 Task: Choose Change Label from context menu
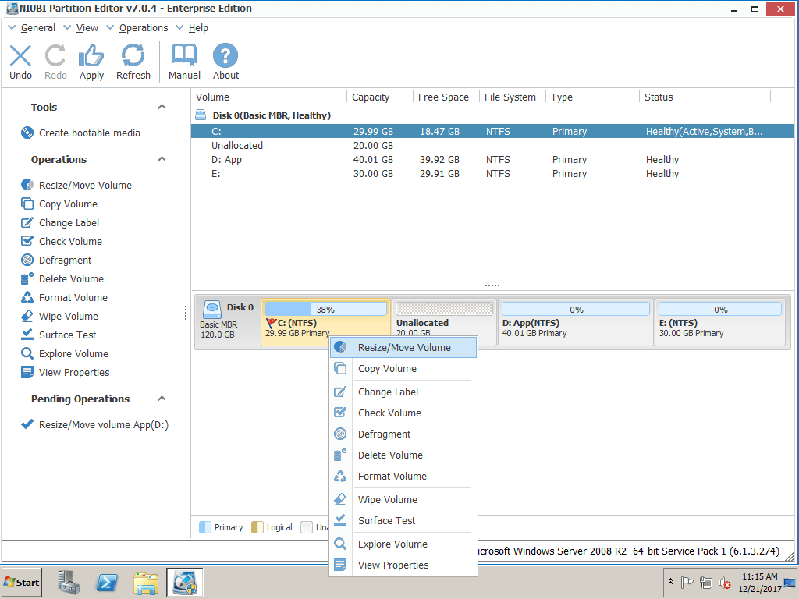[403, 392]
